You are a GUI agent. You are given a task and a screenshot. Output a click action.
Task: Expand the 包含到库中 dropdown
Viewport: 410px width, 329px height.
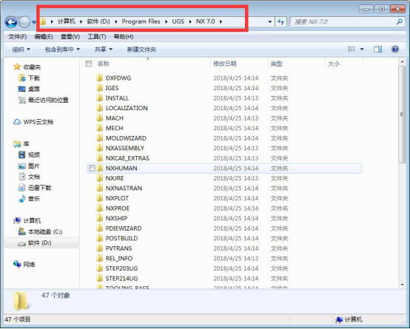[62, 50]
